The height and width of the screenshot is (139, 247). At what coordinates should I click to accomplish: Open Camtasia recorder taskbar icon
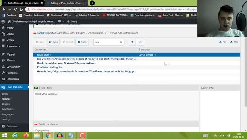pyautogui.click(x=82, y=136)
